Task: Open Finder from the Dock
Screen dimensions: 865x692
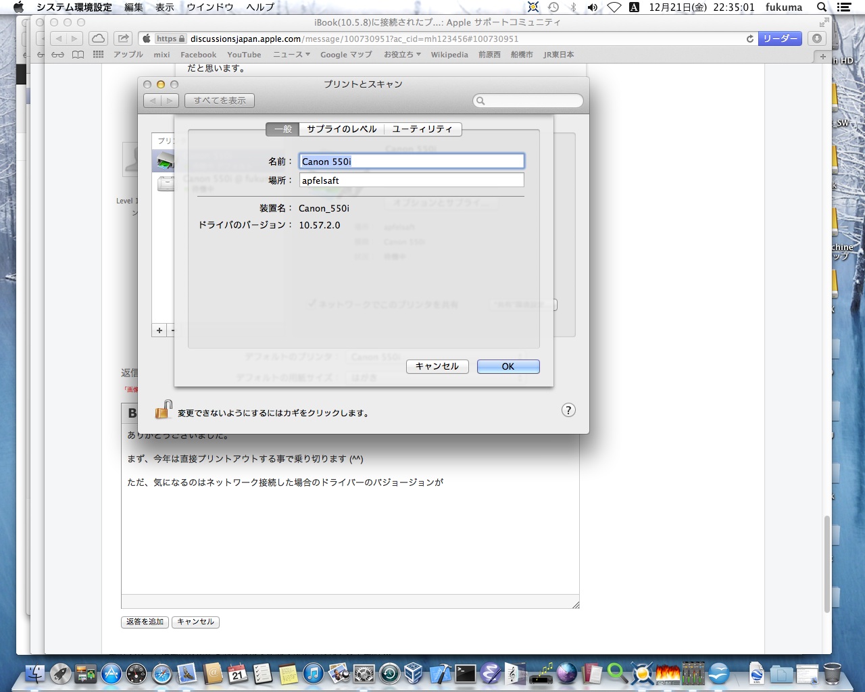Action: point(35,673)
